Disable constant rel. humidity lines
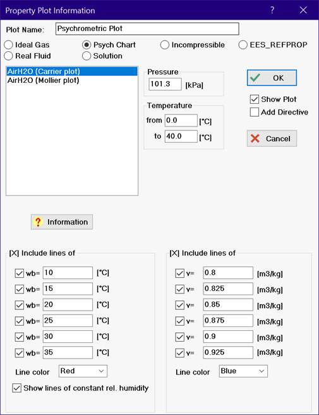The image size is (319, 415). tap(16, 388)
